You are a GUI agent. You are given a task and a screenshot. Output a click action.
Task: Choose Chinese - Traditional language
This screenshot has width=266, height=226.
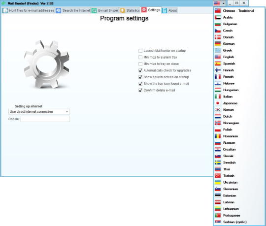point(239,11)
